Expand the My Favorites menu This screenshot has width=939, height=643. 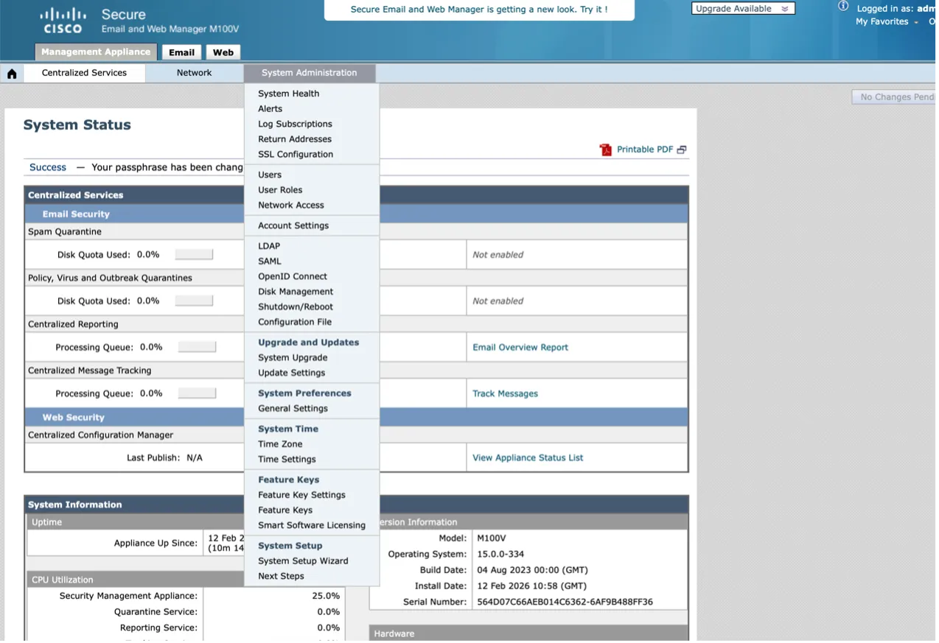tap(887, 22)
